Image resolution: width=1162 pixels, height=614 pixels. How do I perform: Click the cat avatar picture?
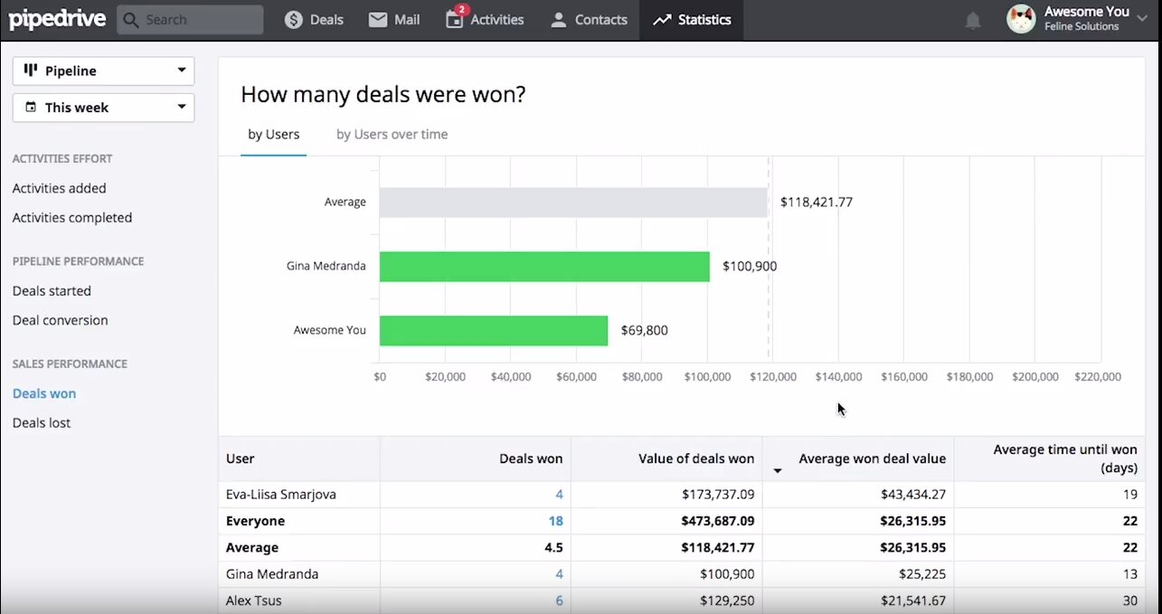point(1020,19)
